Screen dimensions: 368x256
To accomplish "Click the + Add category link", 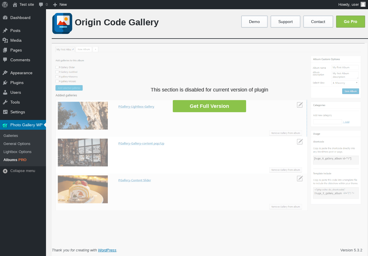I will pyautogui.click(x=346, y=122).
